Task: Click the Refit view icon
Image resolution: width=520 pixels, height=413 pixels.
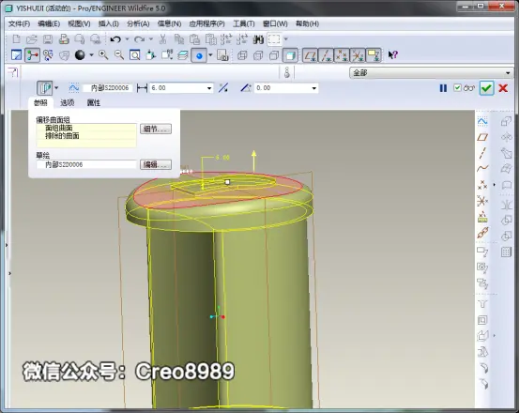Action: [134, 55]
